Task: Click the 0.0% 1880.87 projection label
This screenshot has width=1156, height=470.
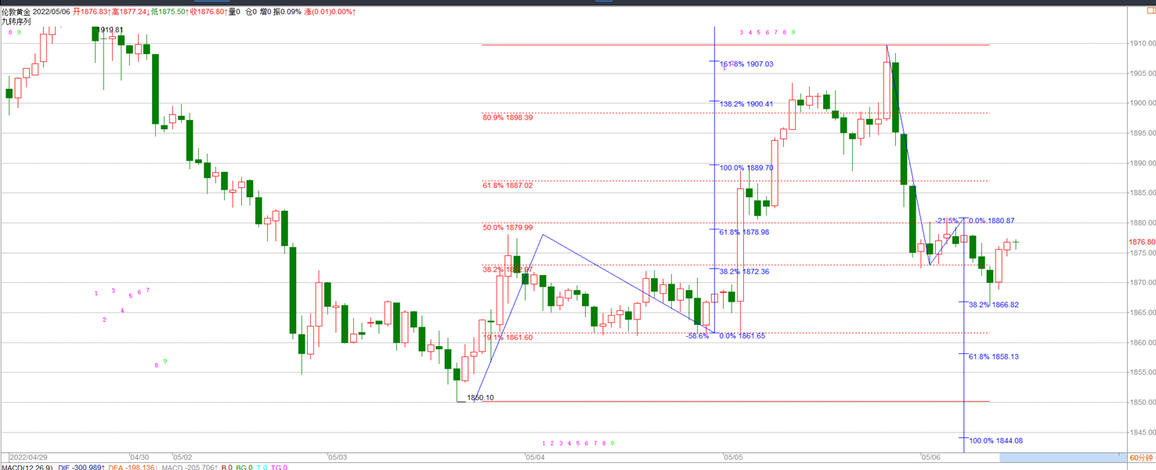Action: tap(992, 222)
